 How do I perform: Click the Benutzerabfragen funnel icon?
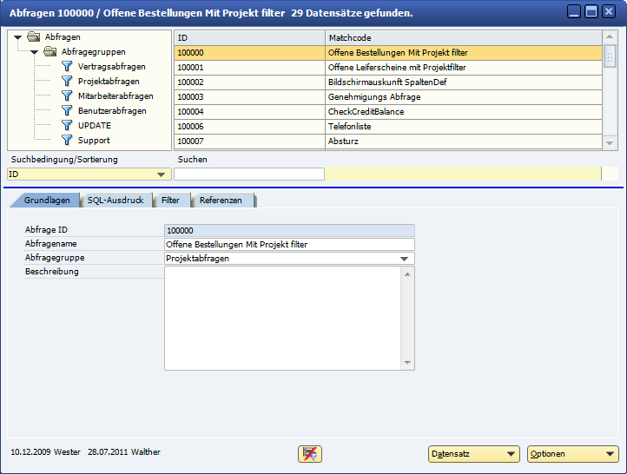67,111
